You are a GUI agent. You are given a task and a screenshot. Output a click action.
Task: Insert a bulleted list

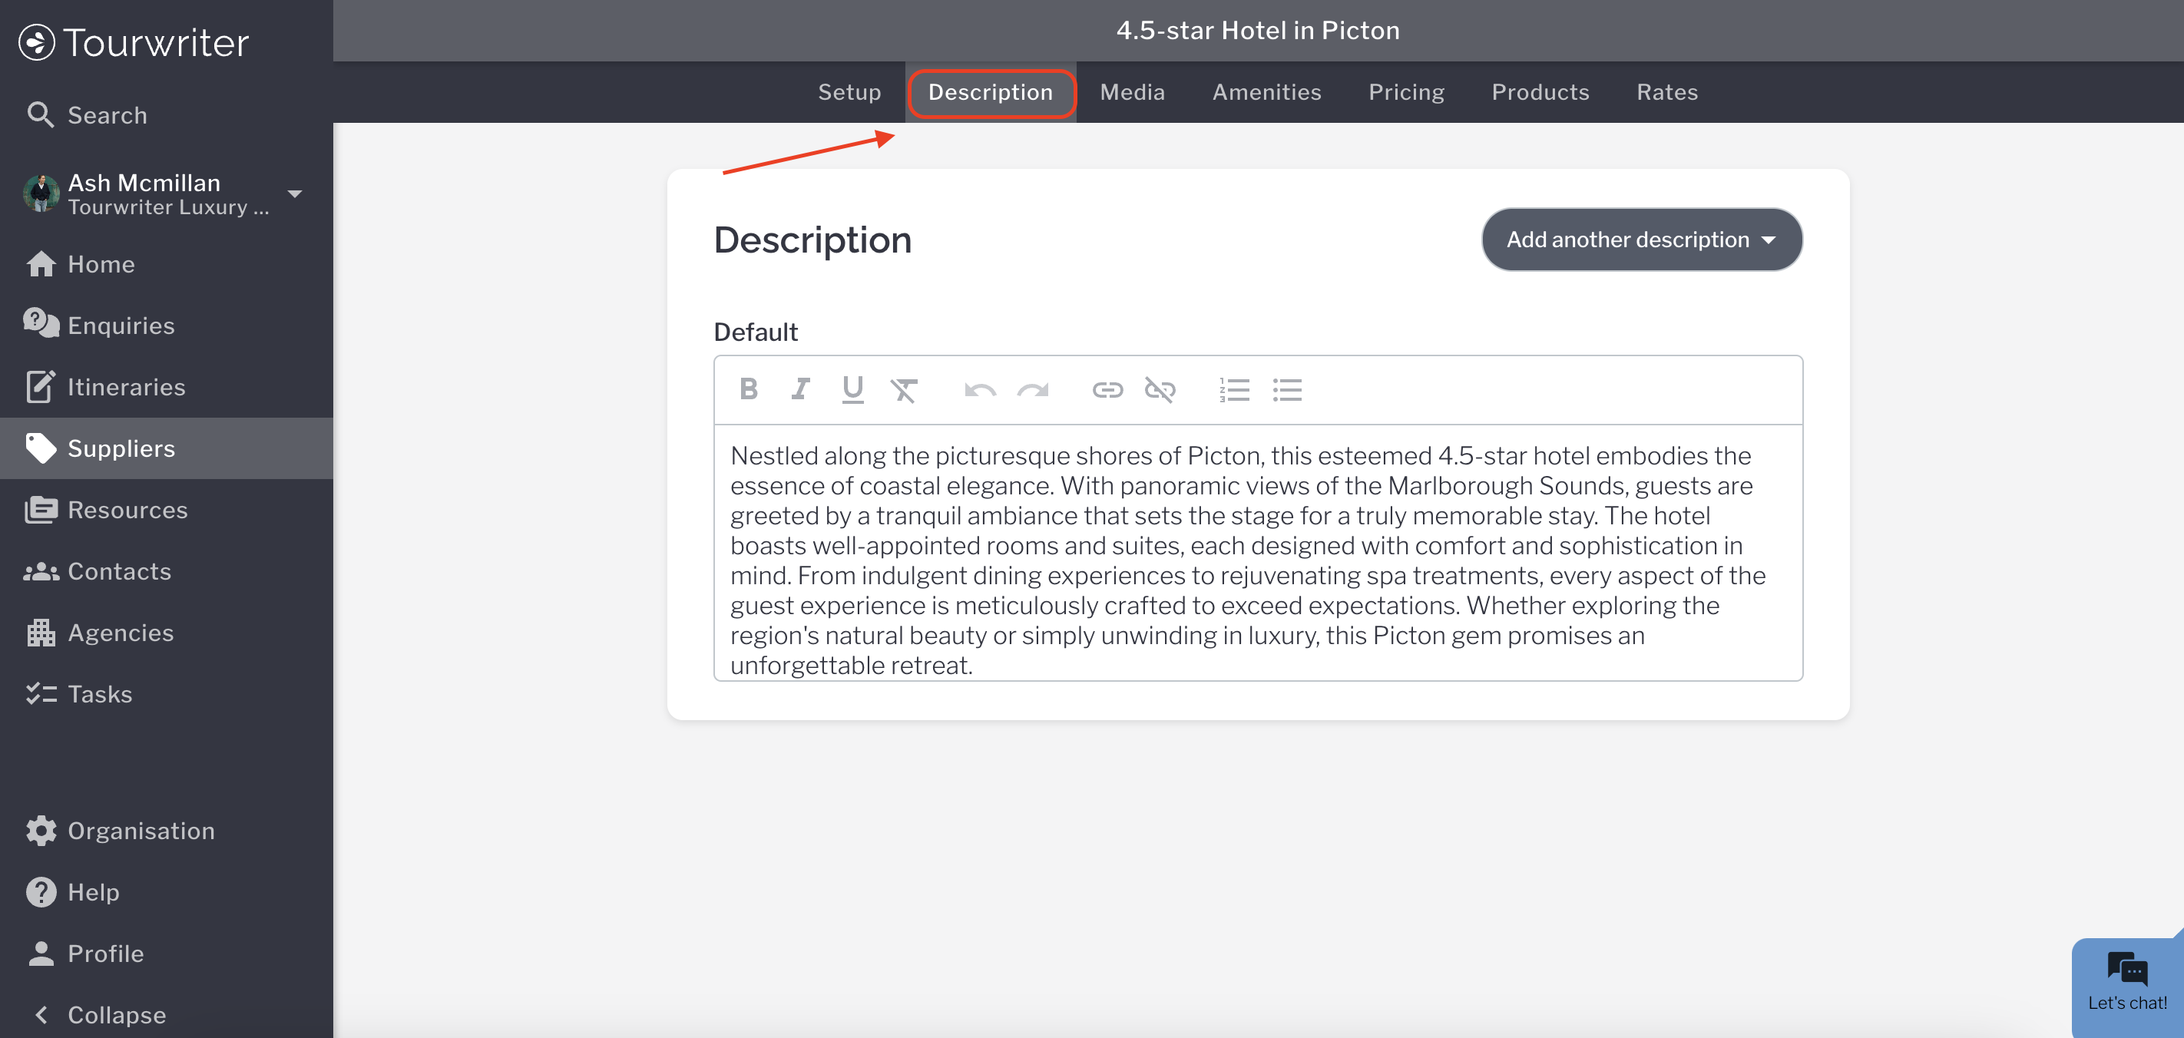tap(1287, 390)
